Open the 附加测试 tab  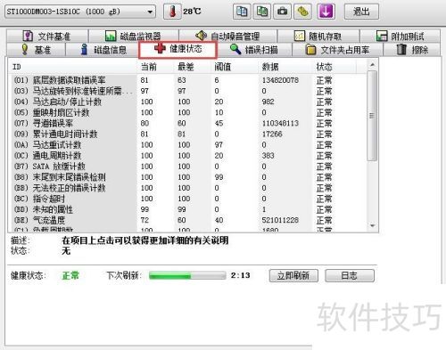pyautogui.click(x=400, y=37)
